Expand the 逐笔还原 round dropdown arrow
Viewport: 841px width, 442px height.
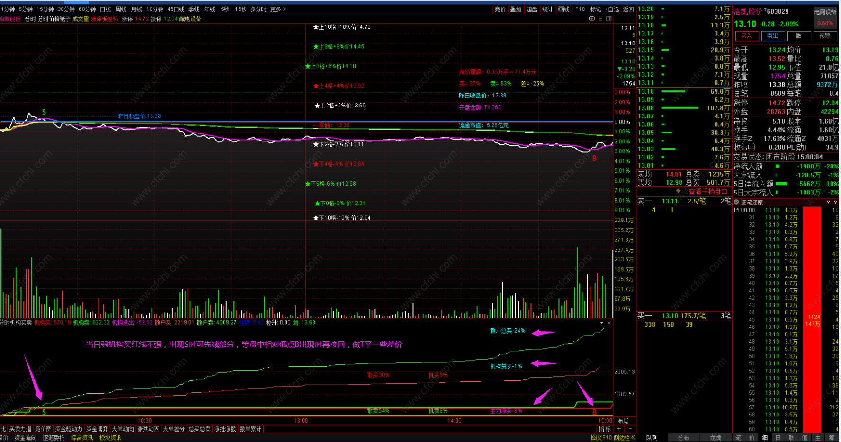tap(737, 203)
